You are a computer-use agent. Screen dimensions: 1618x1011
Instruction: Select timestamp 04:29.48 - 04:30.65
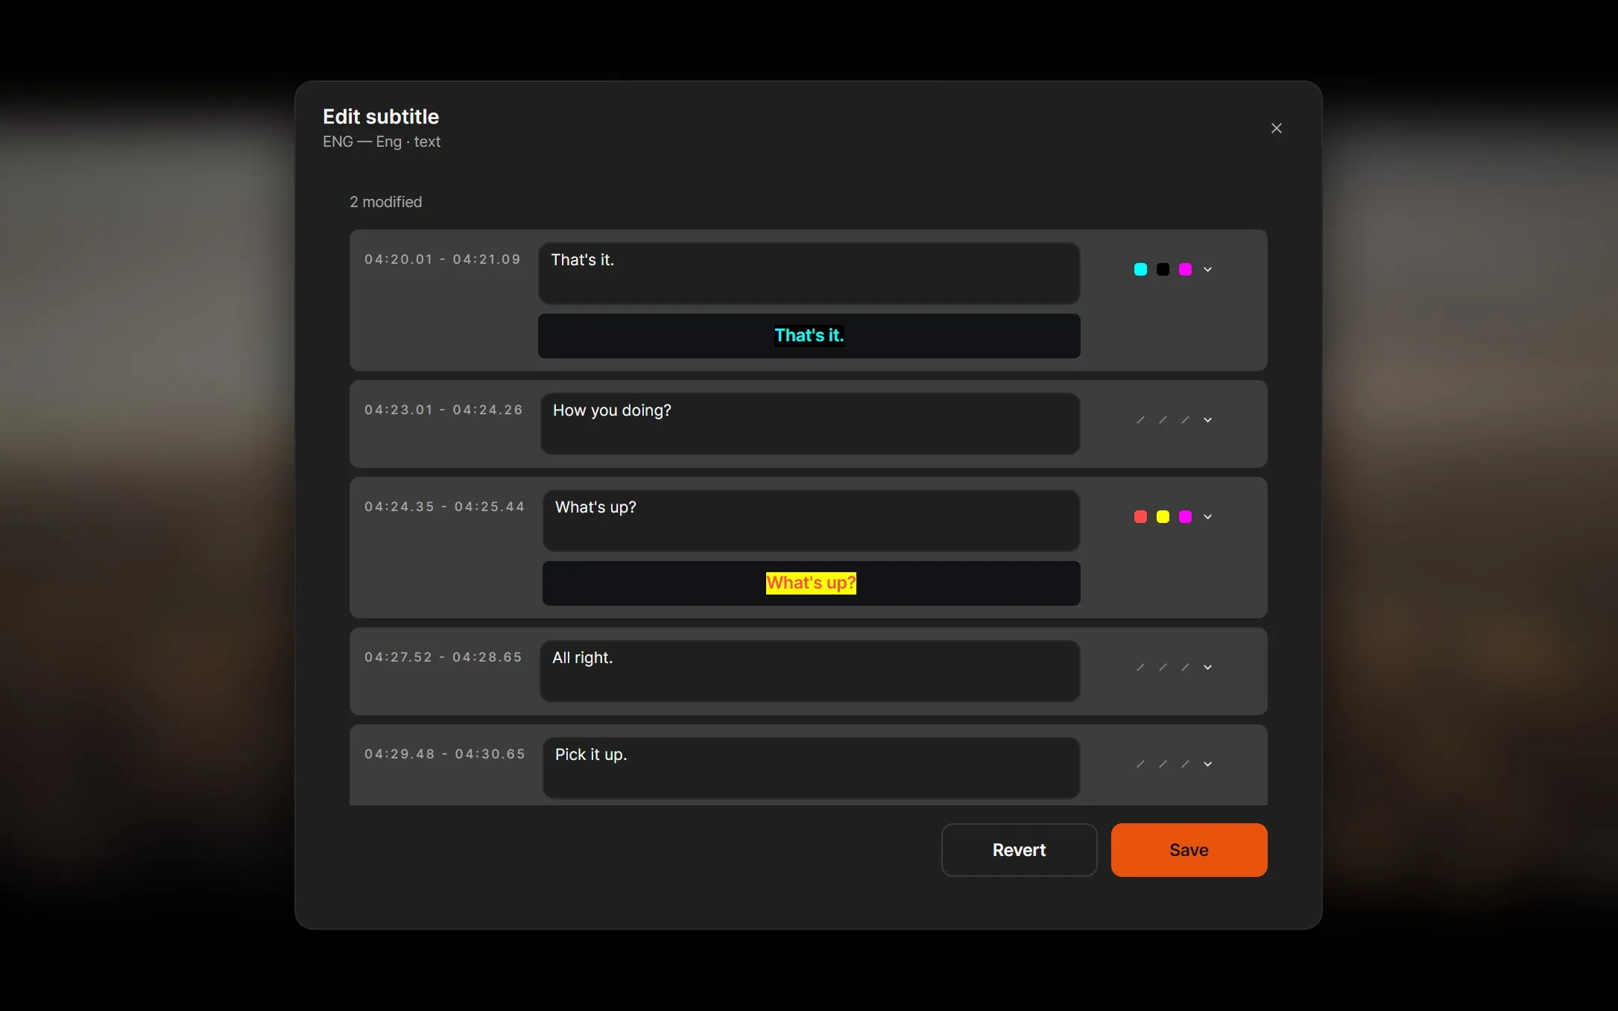tap(445, 754)
